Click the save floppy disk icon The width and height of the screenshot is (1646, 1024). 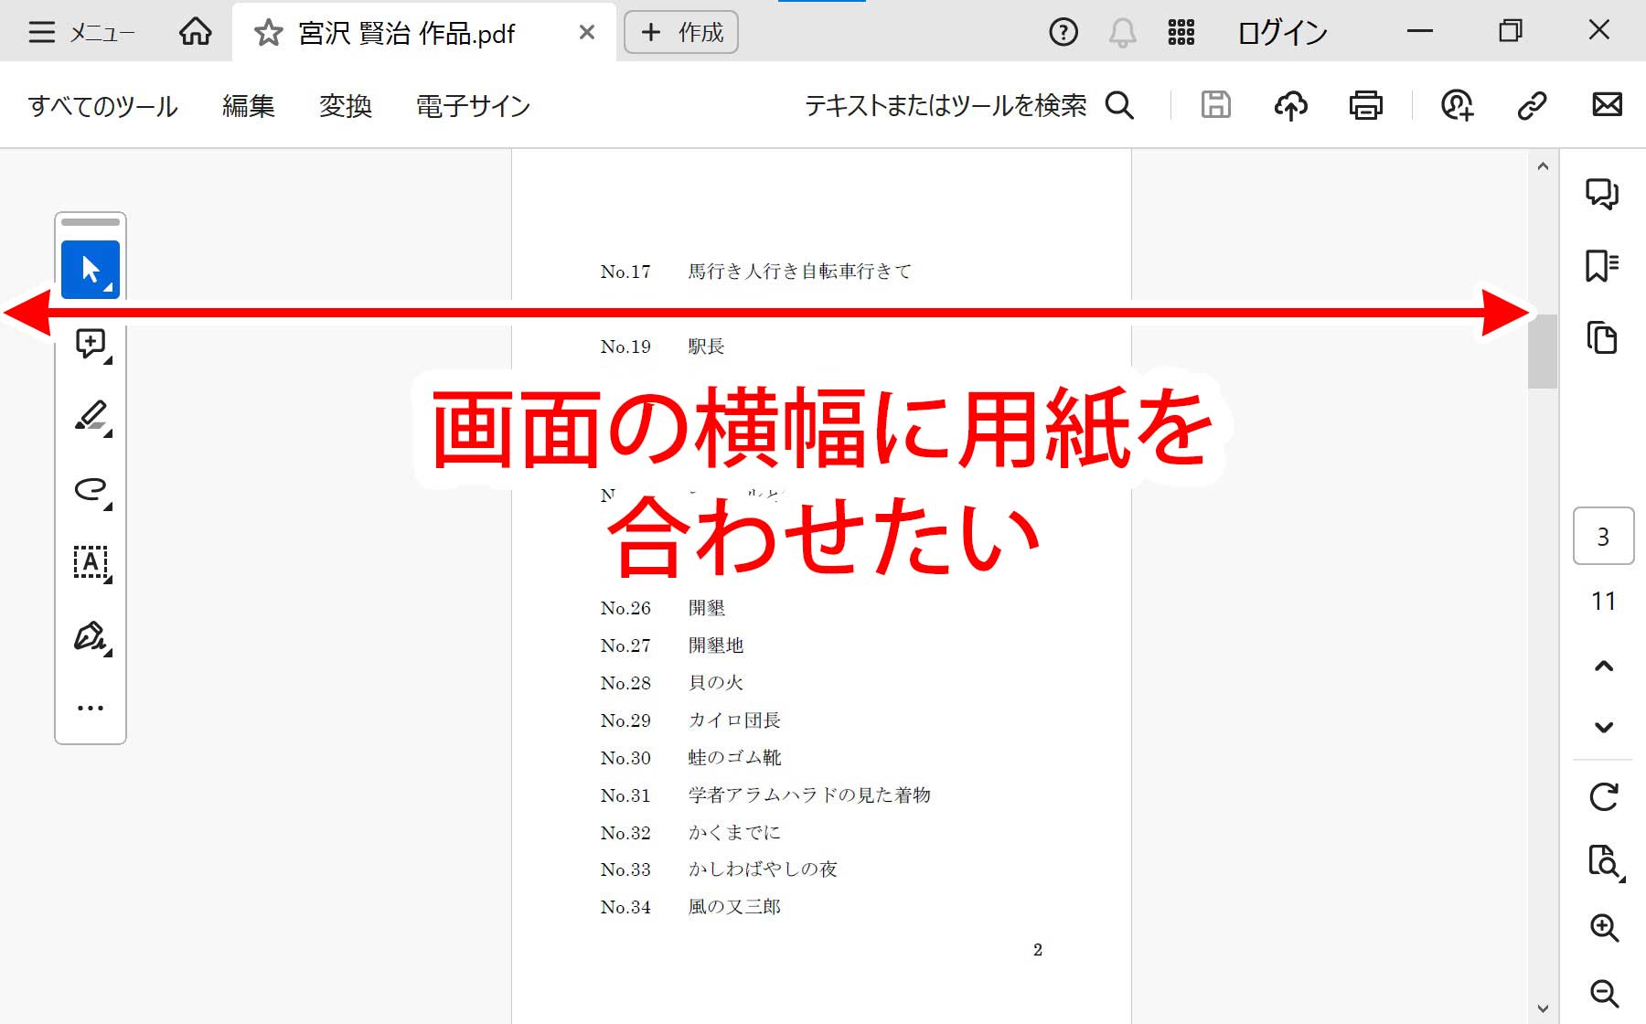1215,105
